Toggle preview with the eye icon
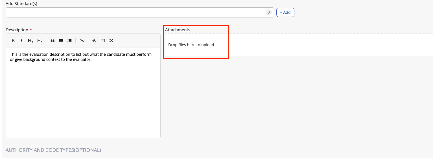 [x=94, y=41]
